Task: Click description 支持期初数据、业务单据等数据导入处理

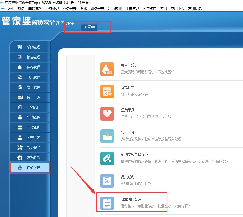Action: [x=151, y=139]
